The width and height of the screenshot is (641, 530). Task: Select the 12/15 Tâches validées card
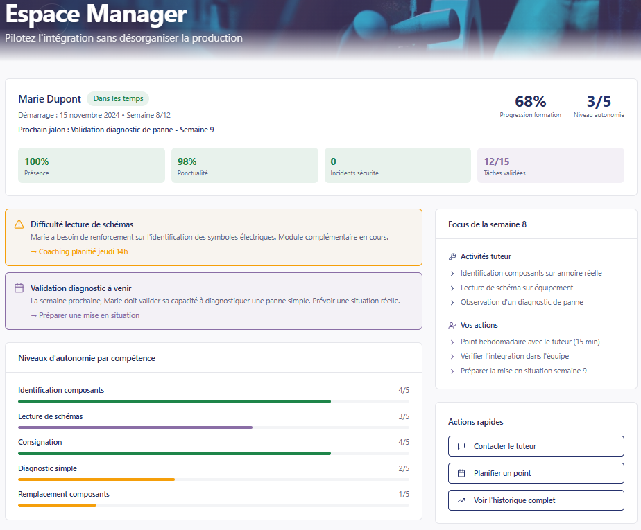point(550,165)
